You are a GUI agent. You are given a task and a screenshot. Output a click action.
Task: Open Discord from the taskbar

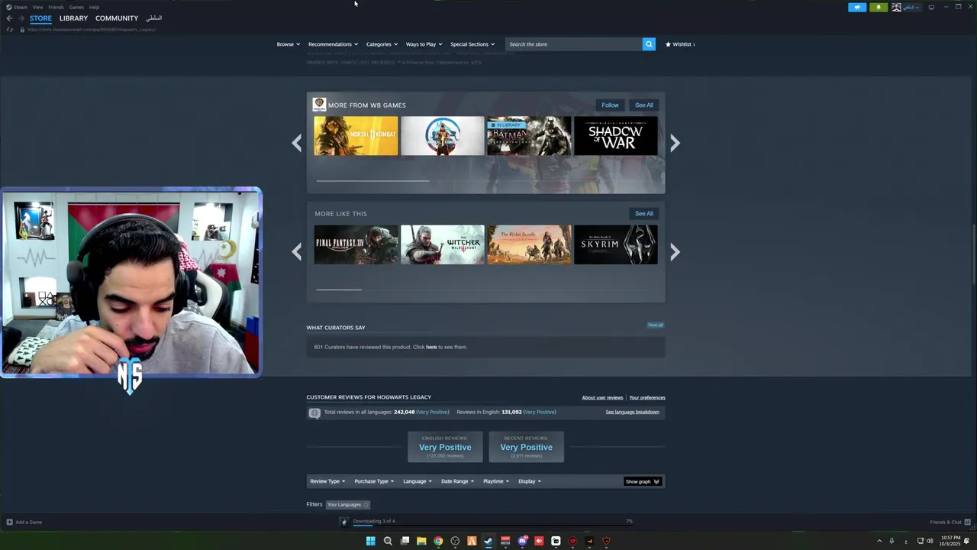(522, 542)
